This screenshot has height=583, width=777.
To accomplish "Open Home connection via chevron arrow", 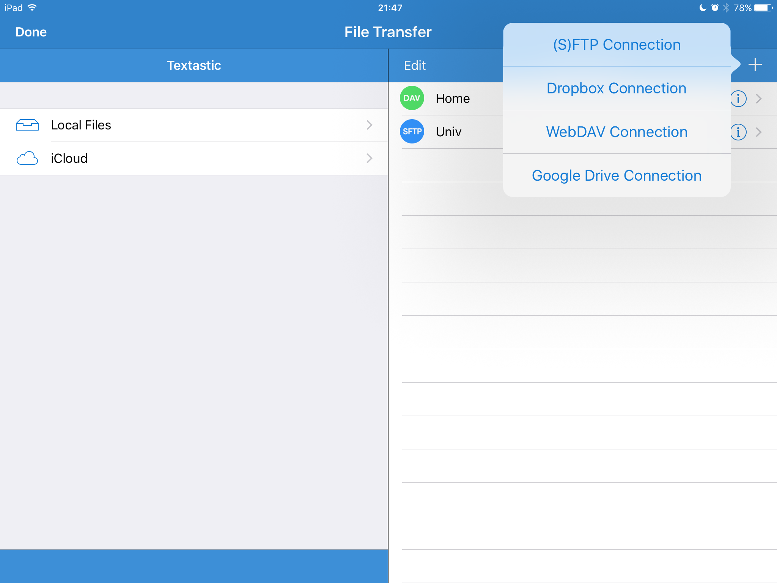I will (x=759, y=99).
